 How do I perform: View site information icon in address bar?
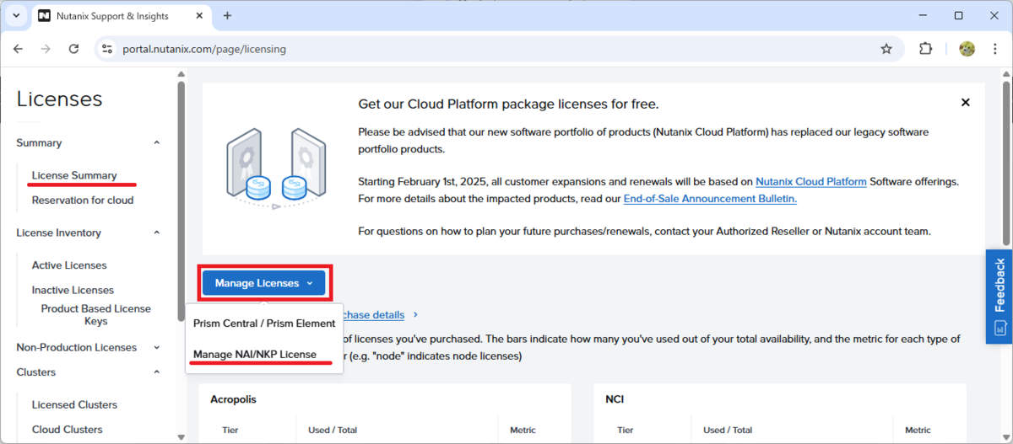106,49
